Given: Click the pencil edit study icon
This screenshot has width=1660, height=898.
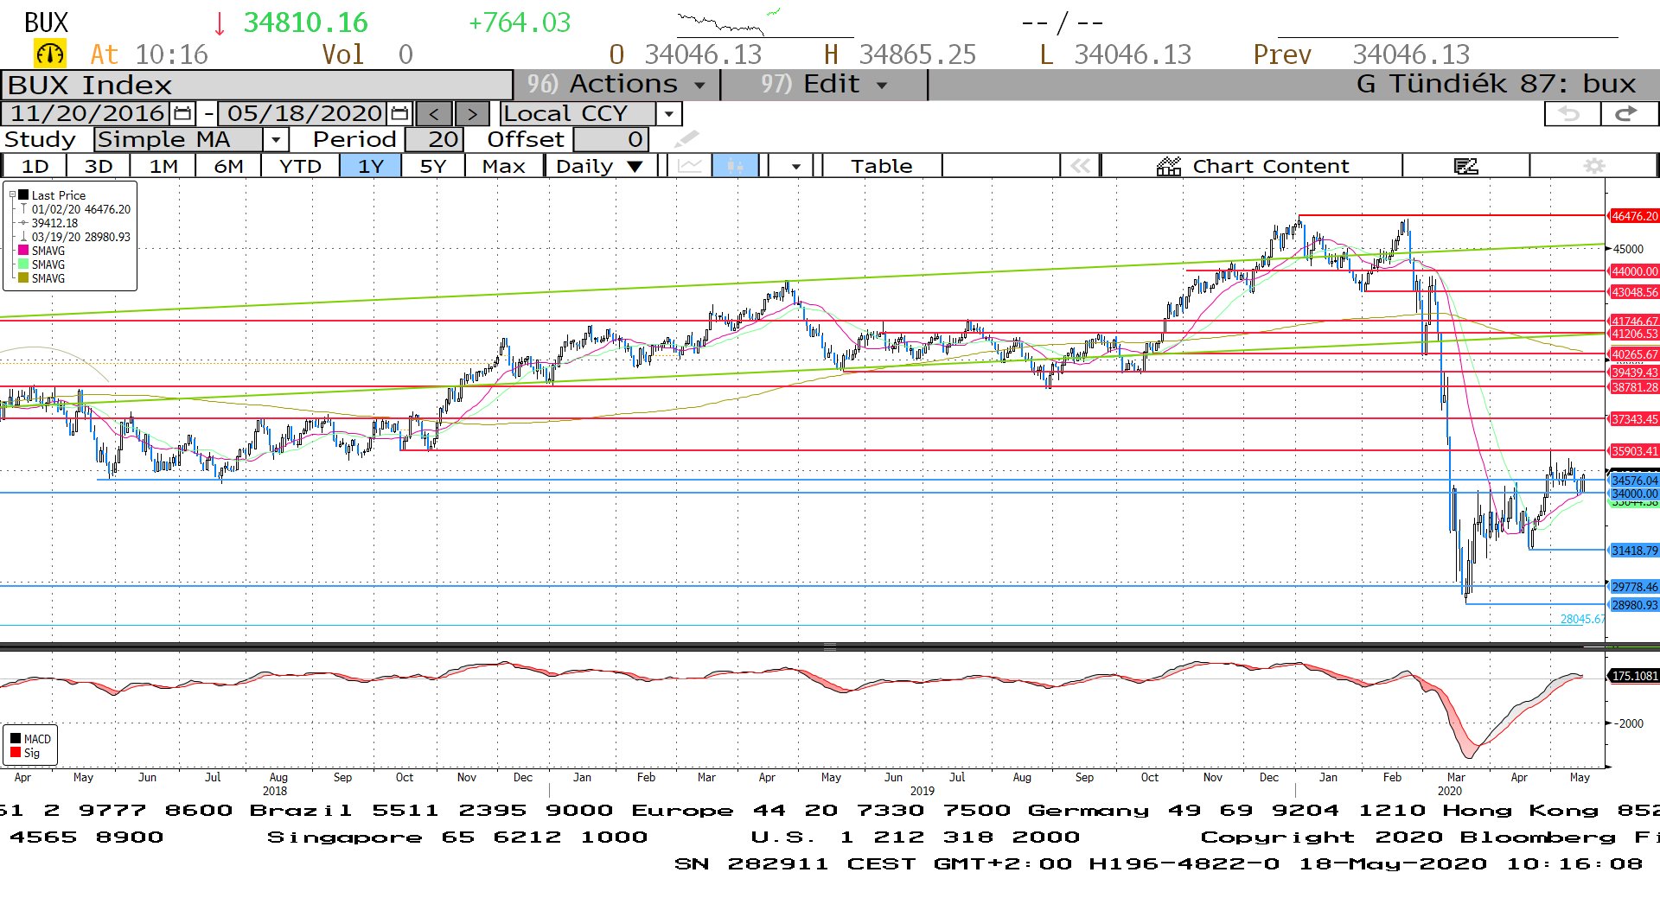Looking at the screenshot, I should [686, 139].
